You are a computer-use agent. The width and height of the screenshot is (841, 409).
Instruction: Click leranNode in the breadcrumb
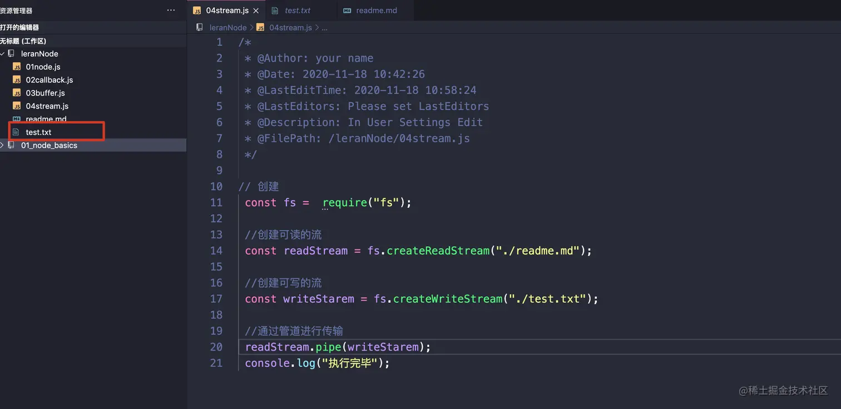pyautogui.click(x=228, y=27)
